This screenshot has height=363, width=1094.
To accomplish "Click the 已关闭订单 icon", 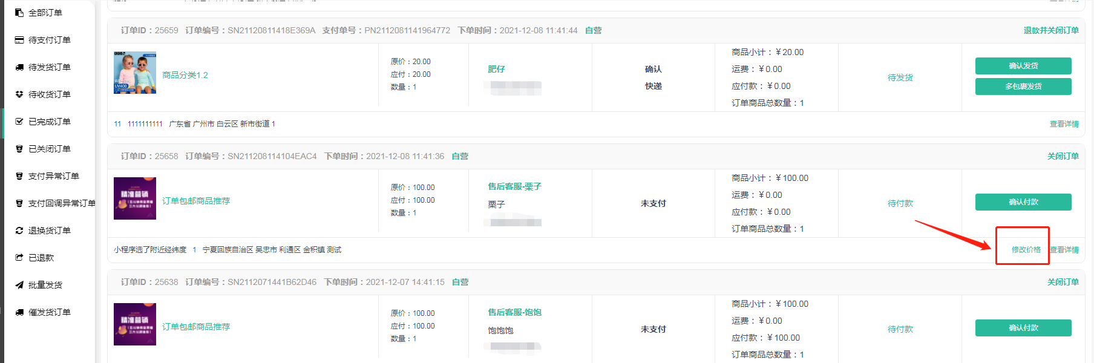I will point(19,149).
